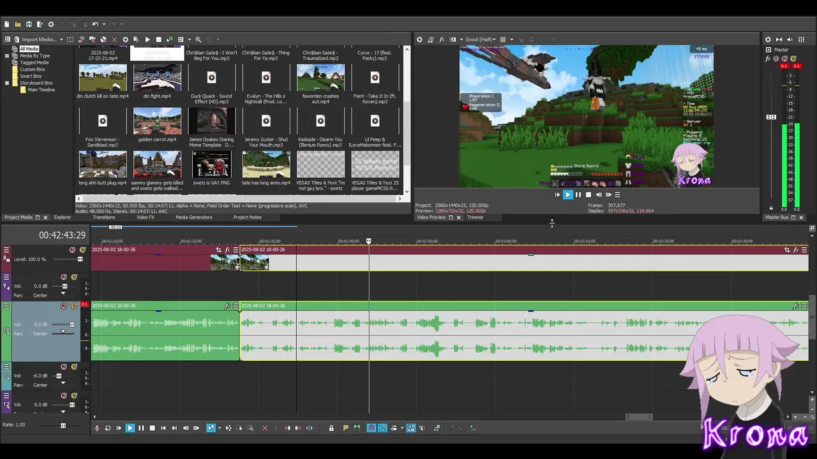Viewport: 817px width, 459px height.
Task: Click the red X remove media icon
Action: 114,40
